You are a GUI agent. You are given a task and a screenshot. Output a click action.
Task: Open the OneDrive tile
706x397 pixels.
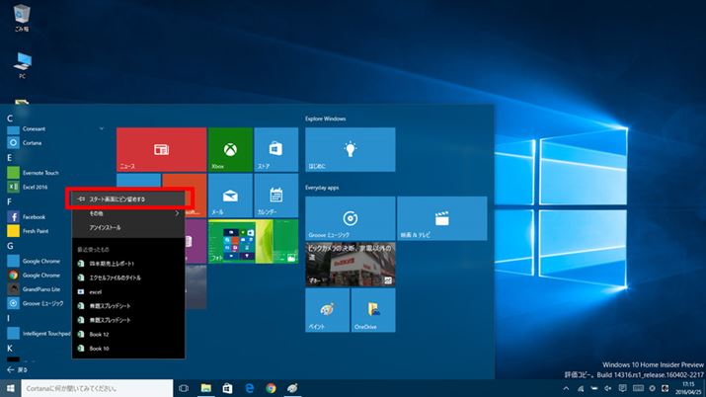point(364,311)
